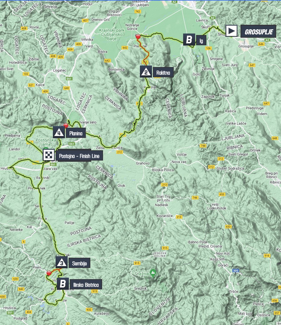The width and height of the screenshot is (281, 325).
Task: Click the Planina category 4 climb icon
Action: point(59,132)
